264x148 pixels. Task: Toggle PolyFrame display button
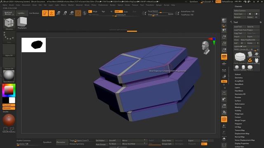[x=224, y=119]
